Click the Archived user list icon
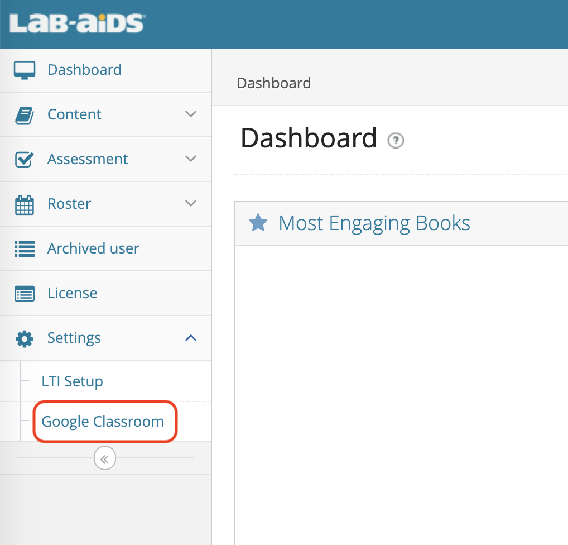Image resolution: width=568 pixels, height=545 pixels. 24,248
